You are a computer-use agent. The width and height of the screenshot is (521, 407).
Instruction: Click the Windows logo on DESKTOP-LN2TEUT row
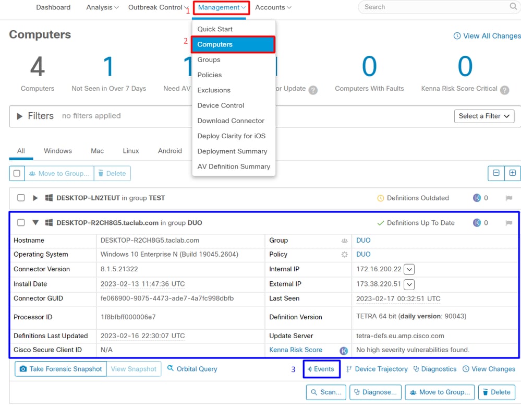pos(49,198)
